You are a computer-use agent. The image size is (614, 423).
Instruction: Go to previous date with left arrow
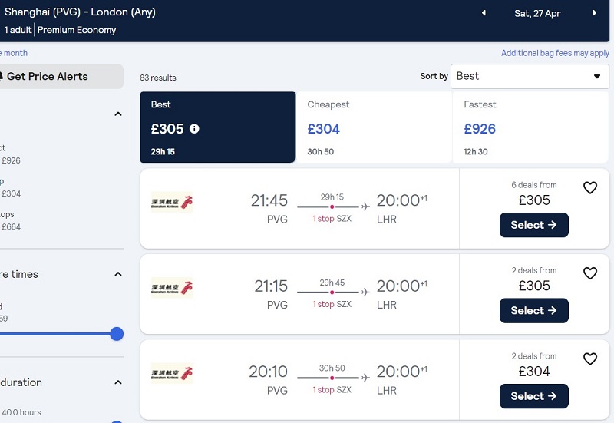pyautogui.click(x=484, y=13)
